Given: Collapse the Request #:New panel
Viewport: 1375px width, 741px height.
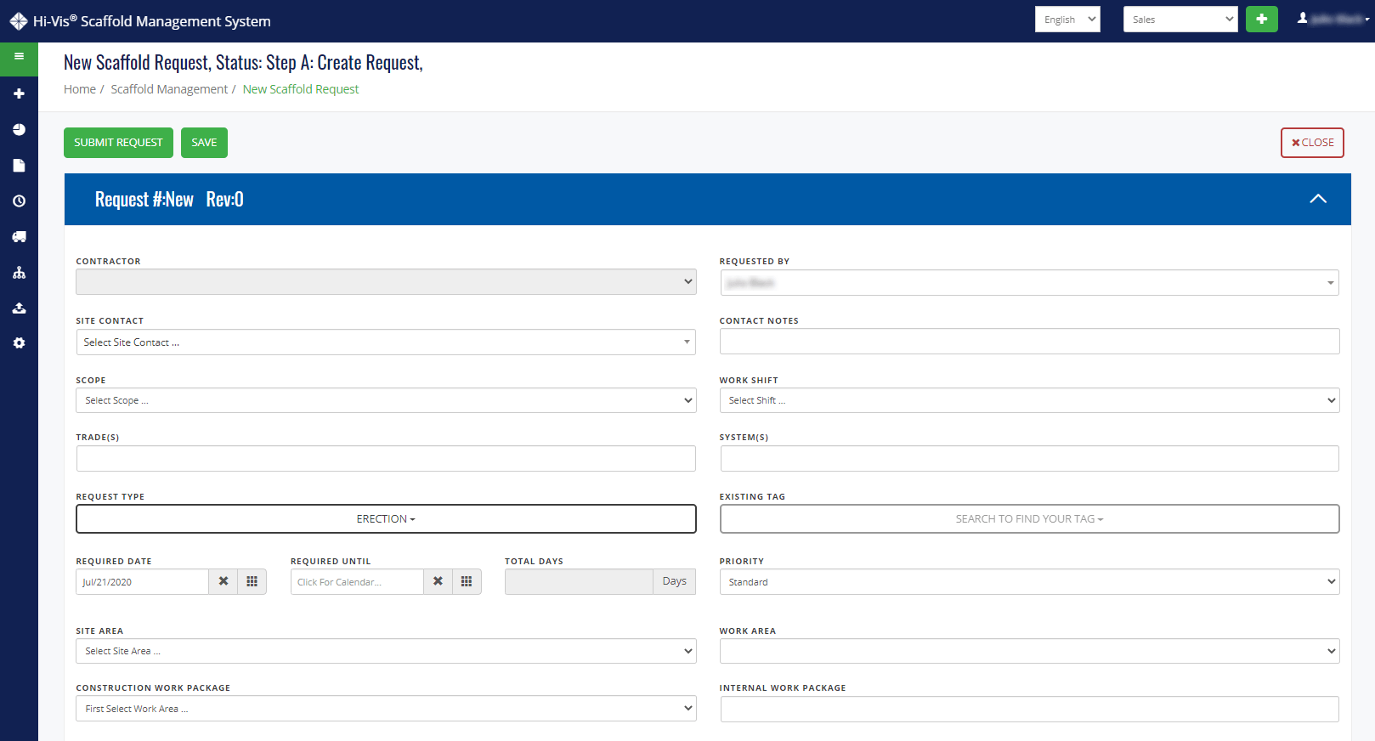Looking at the screenshot, I should [1317, 199].
